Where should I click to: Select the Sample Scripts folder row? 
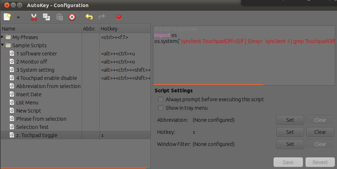point(76,45)
